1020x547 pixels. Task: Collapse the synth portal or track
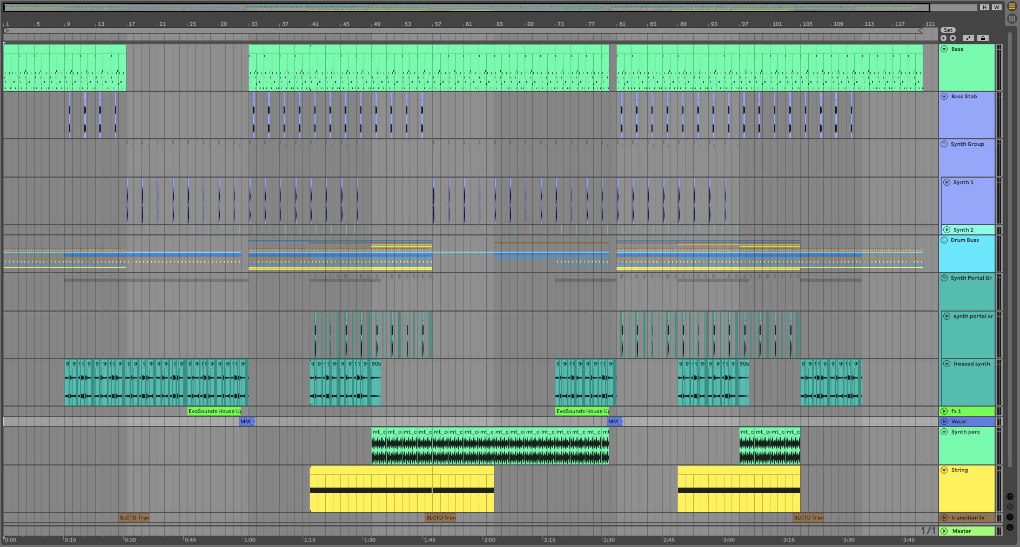tap(947, 316)
